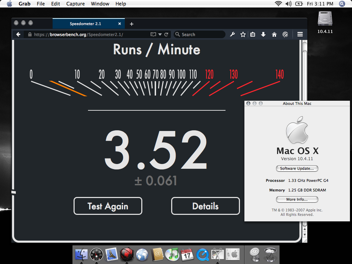
Task: Click the Grab scissors icon in Dock
Action: 217,255
